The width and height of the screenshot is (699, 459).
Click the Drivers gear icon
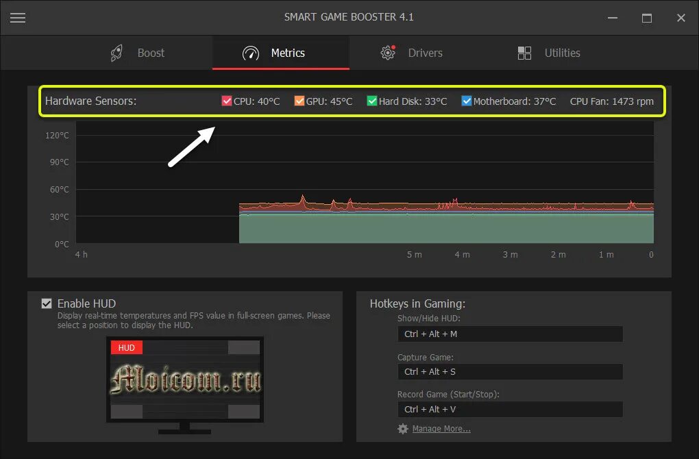pyautogui.click(x=388, y=53)
